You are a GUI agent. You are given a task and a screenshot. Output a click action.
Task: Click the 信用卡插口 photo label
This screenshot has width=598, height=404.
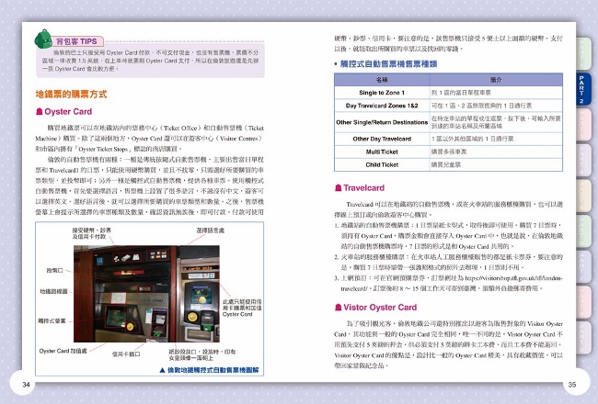126,354
